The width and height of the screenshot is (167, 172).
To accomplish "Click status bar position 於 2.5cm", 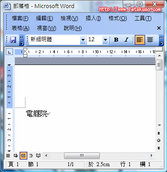I will pyautogui.click(x=99, y=164).
